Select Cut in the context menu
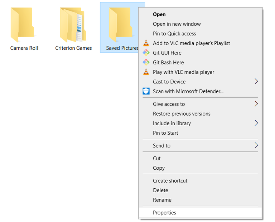 157,158
